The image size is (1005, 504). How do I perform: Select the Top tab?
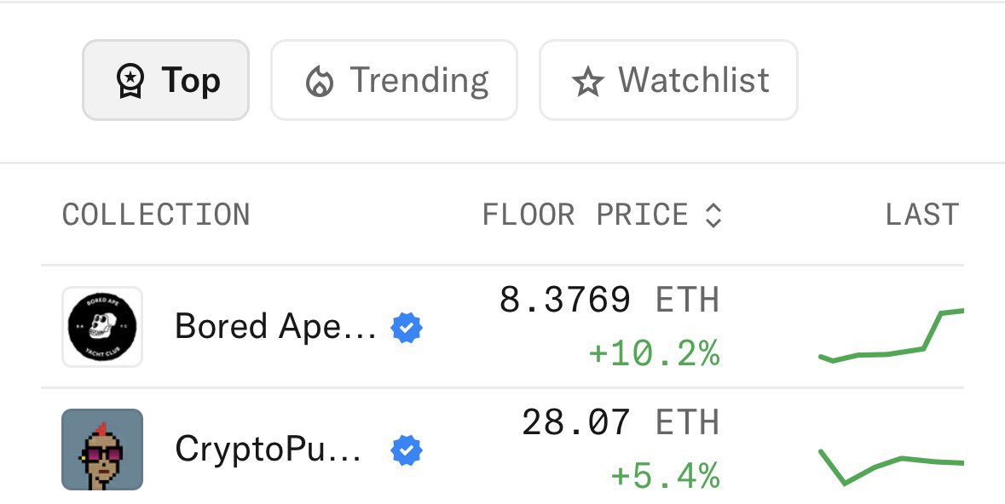(165, 81)
